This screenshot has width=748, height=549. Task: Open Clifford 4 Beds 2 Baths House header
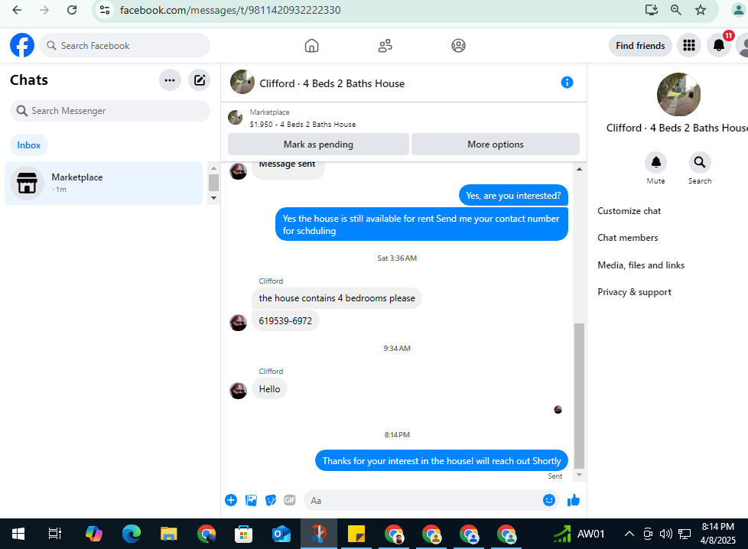coord(331,83)
